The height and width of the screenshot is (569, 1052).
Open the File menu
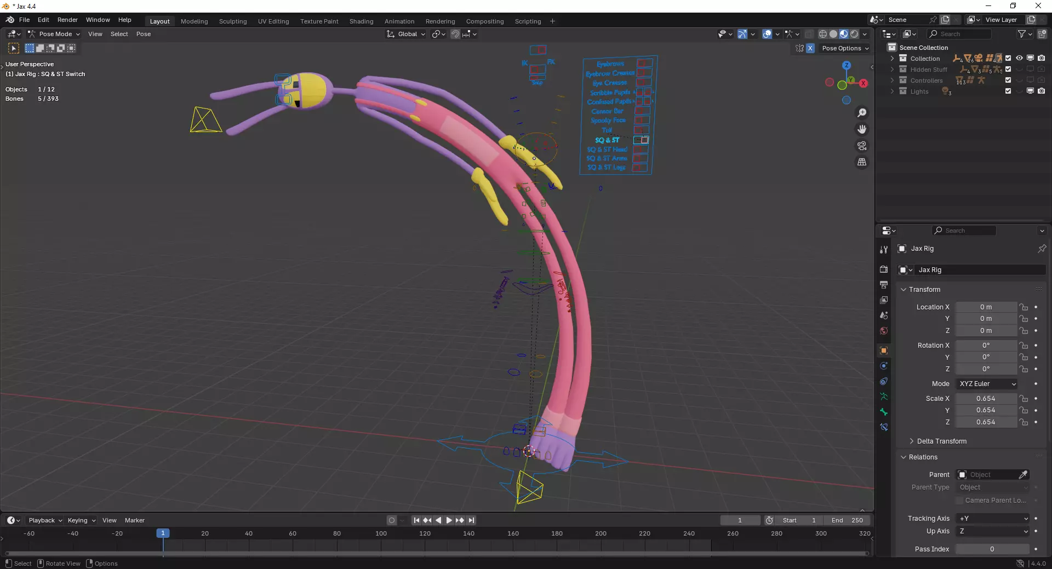[x=24, y=20]
